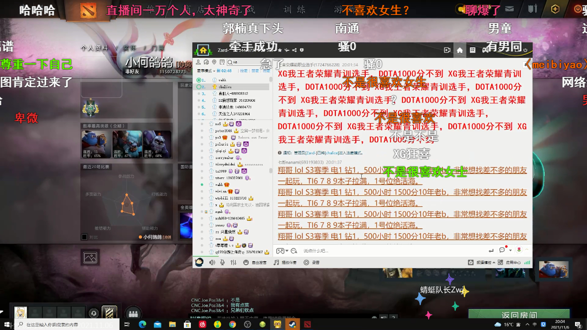The height and width of the screenshot is (330, 587).
Task: Toggle the 对比 compare checkbox
Action: pyautogui.click(x=85, y=237)
